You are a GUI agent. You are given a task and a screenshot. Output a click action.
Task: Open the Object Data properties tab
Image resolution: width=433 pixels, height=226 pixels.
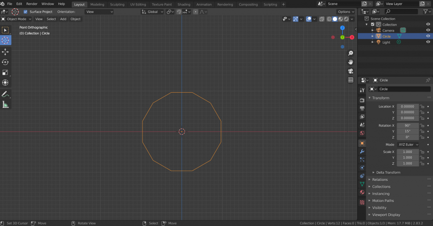(x=362, y=184)
